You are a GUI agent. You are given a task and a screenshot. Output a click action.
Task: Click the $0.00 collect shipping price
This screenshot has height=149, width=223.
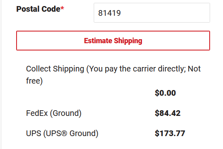[165, 93]
